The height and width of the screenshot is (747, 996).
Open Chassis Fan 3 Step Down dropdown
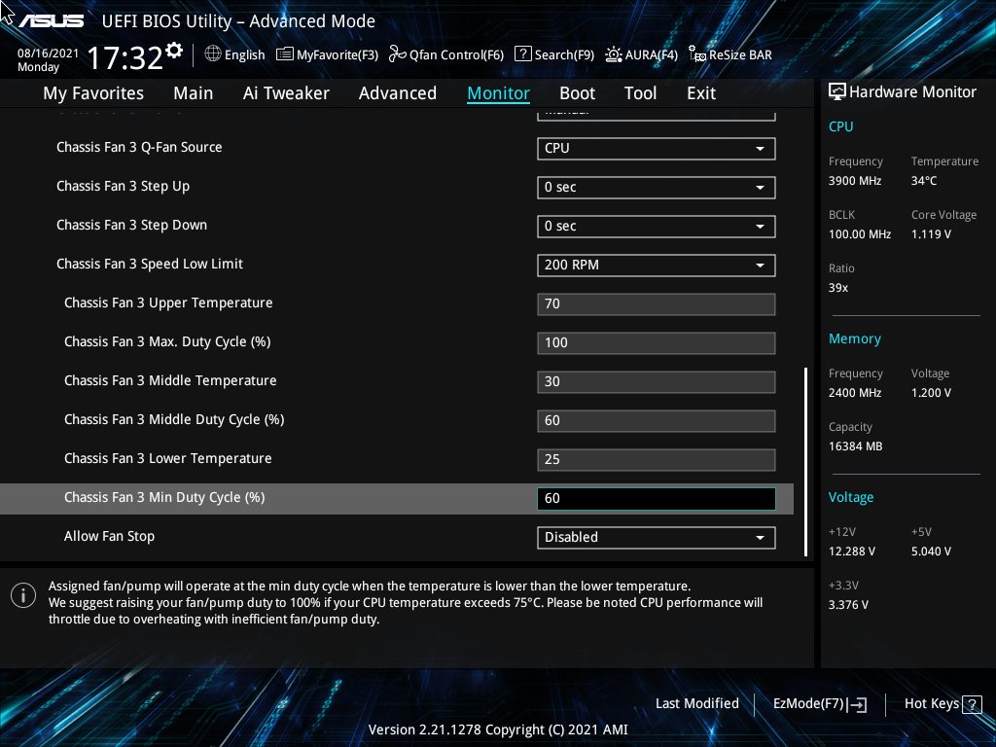coord(657,226)
